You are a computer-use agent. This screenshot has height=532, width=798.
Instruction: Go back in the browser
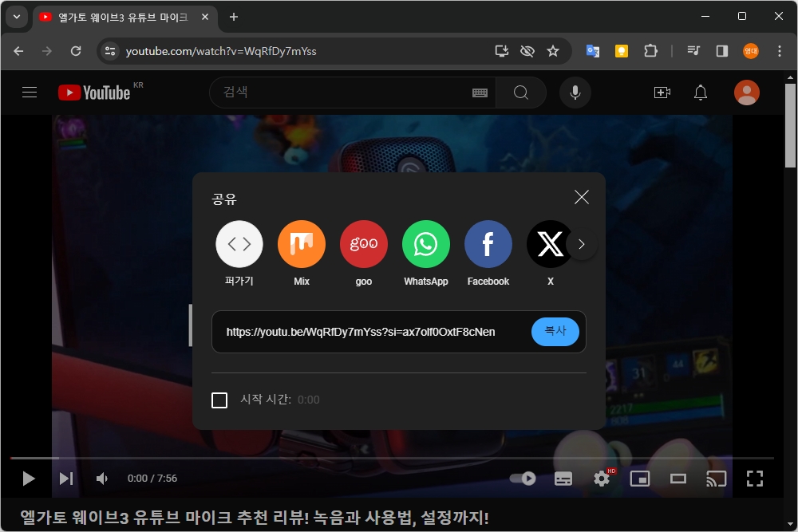click(19, 51)
